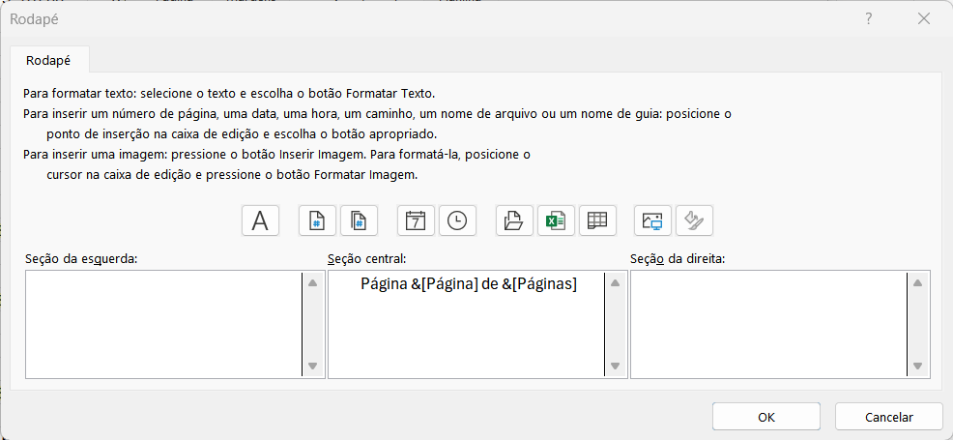Viewport: 953px width, 440px height.
Task: Insert file name Excel icon
Action: [556, 220]
